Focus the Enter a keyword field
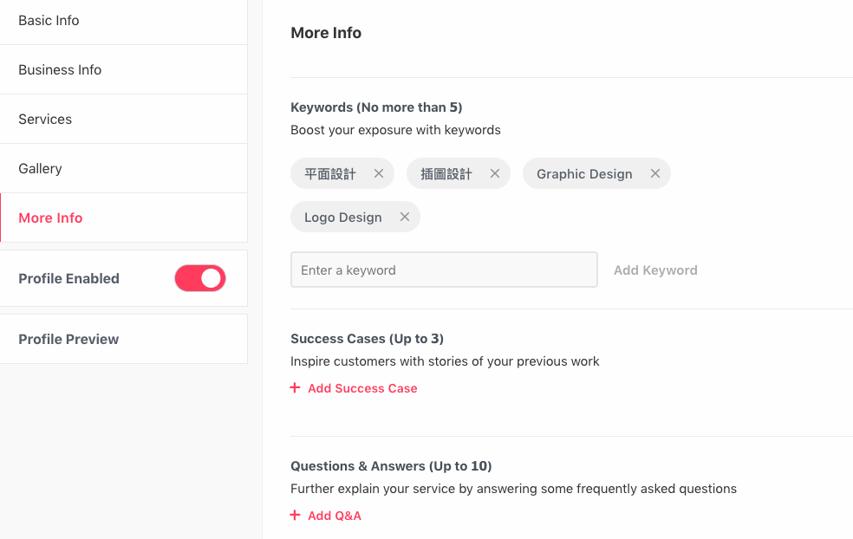The height and width of the screenshot is (539, 853). tap(444, 269)
